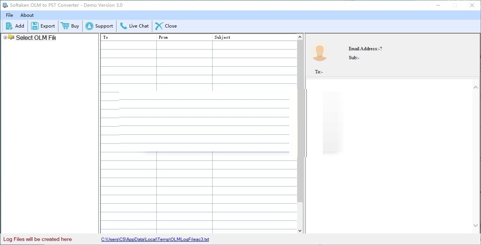The width and height of the screenshot is (481, 245).
Task: Select the 'Select OLM File' tree item
Action: (x=36, y=38)
